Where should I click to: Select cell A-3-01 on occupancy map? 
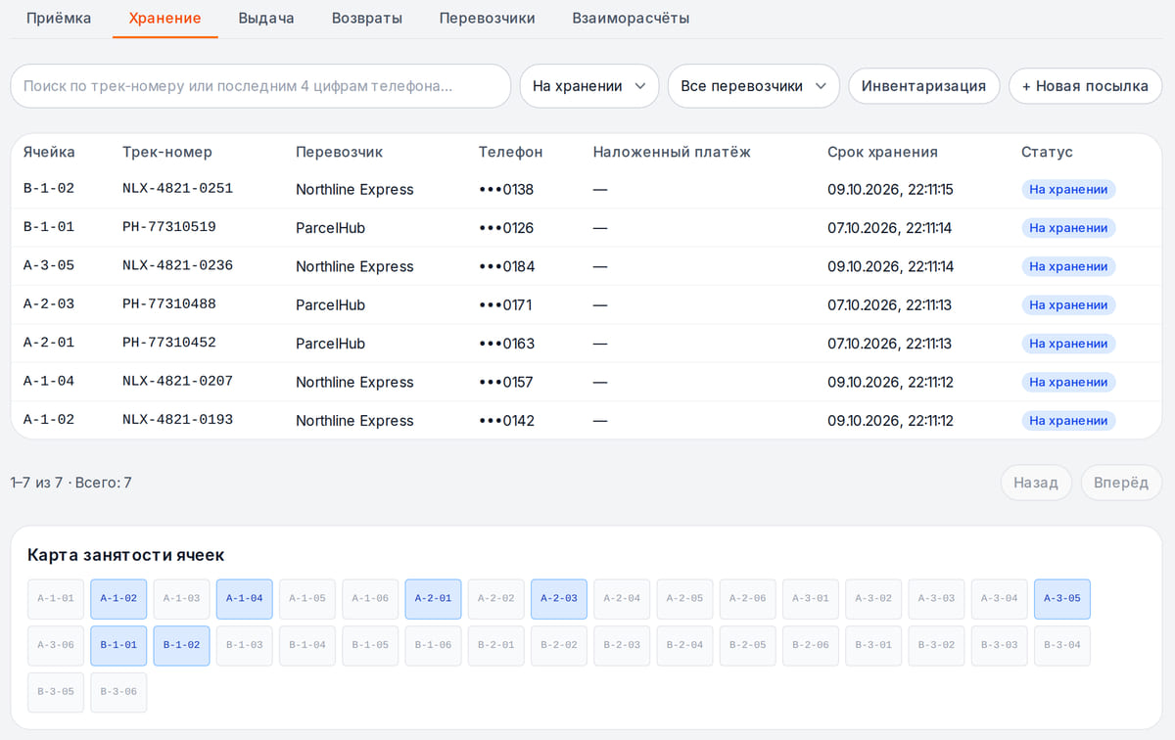point(811,599)
